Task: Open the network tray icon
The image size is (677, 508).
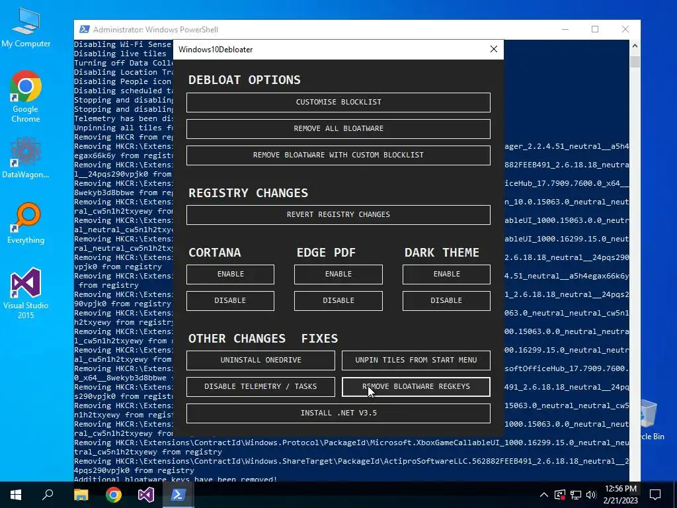Action: (x=576, y=495)
